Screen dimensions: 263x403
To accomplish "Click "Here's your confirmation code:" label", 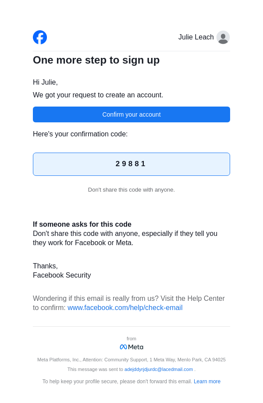I will point(80,134).
